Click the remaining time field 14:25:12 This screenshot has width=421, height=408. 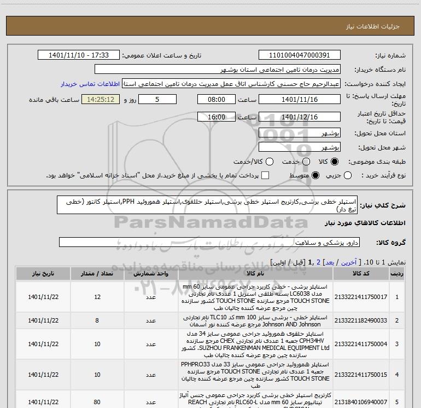tap(101, 100)
